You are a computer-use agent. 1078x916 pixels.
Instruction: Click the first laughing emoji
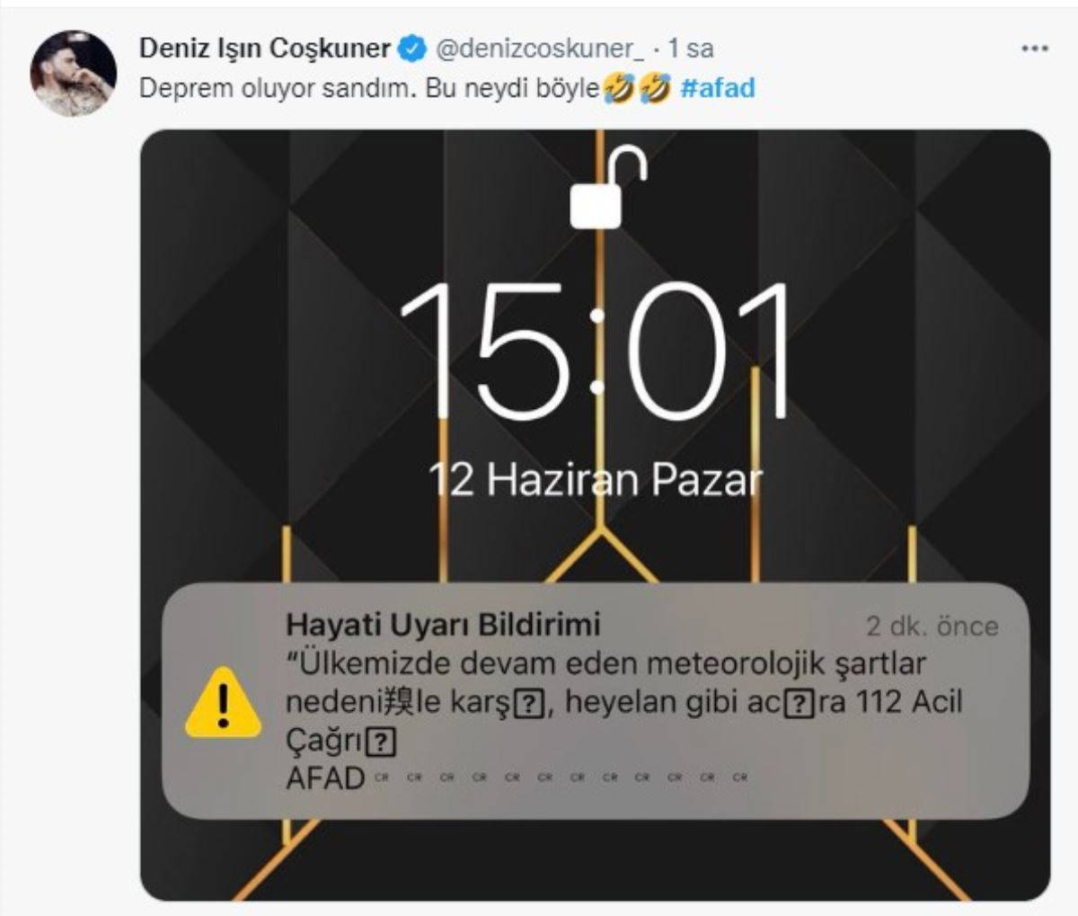click(619, 88)
